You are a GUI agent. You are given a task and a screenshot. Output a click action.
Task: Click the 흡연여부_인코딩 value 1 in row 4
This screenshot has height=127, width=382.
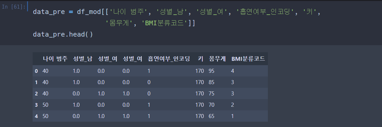click(149, 116)
